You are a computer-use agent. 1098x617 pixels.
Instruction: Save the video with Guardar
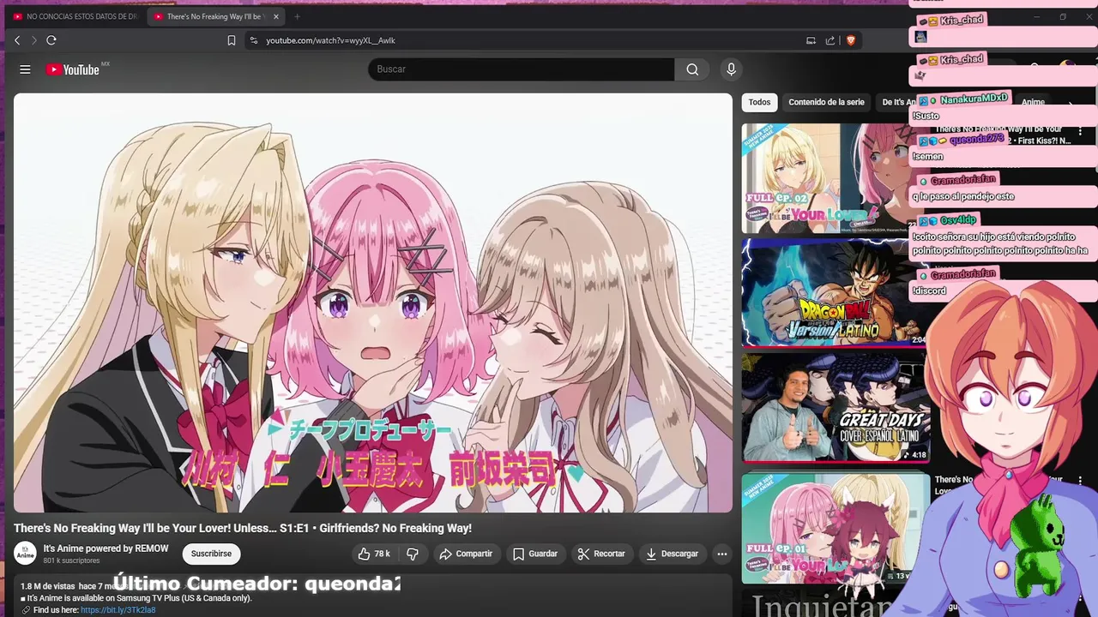[x=535, y=554]
